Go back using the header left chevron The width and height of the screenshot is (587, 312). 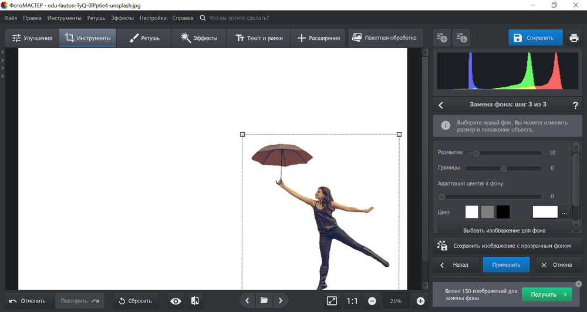(441, 105)
